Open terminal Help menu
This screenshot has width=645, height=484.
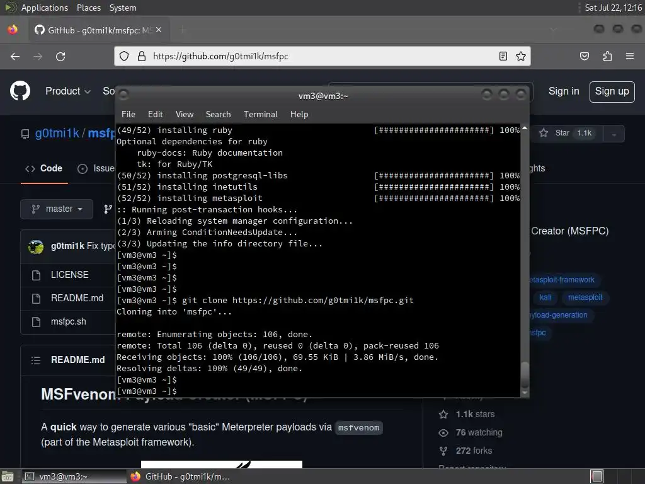(x=299, y=115)
